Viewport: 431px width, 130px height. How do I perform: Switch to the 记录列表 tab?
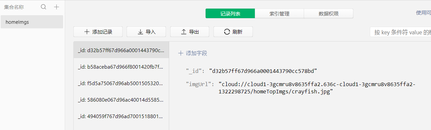[x=230, y=14]
